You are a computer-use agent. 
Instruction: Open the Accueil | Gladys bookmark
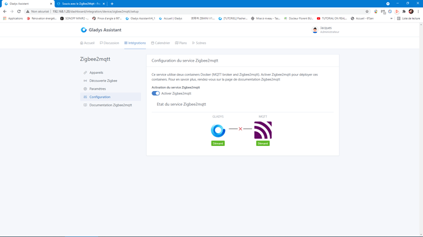171,18
